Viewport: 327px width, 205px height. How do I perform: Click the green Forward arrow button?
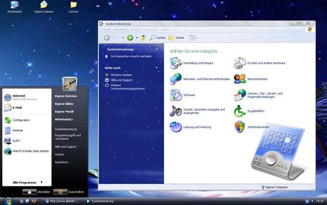click(x=130, y=37)
